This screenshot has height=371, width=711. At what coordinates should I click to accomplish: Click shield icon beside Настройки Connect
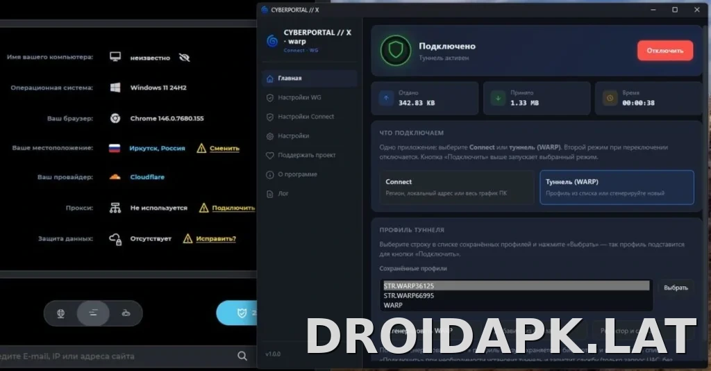pos(270,117)
